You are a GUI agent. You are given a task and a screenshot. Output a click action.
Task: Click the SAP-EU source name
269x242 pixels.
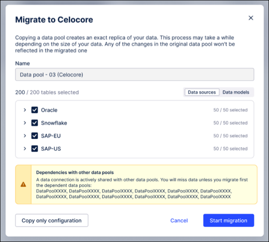coord(50,136)
